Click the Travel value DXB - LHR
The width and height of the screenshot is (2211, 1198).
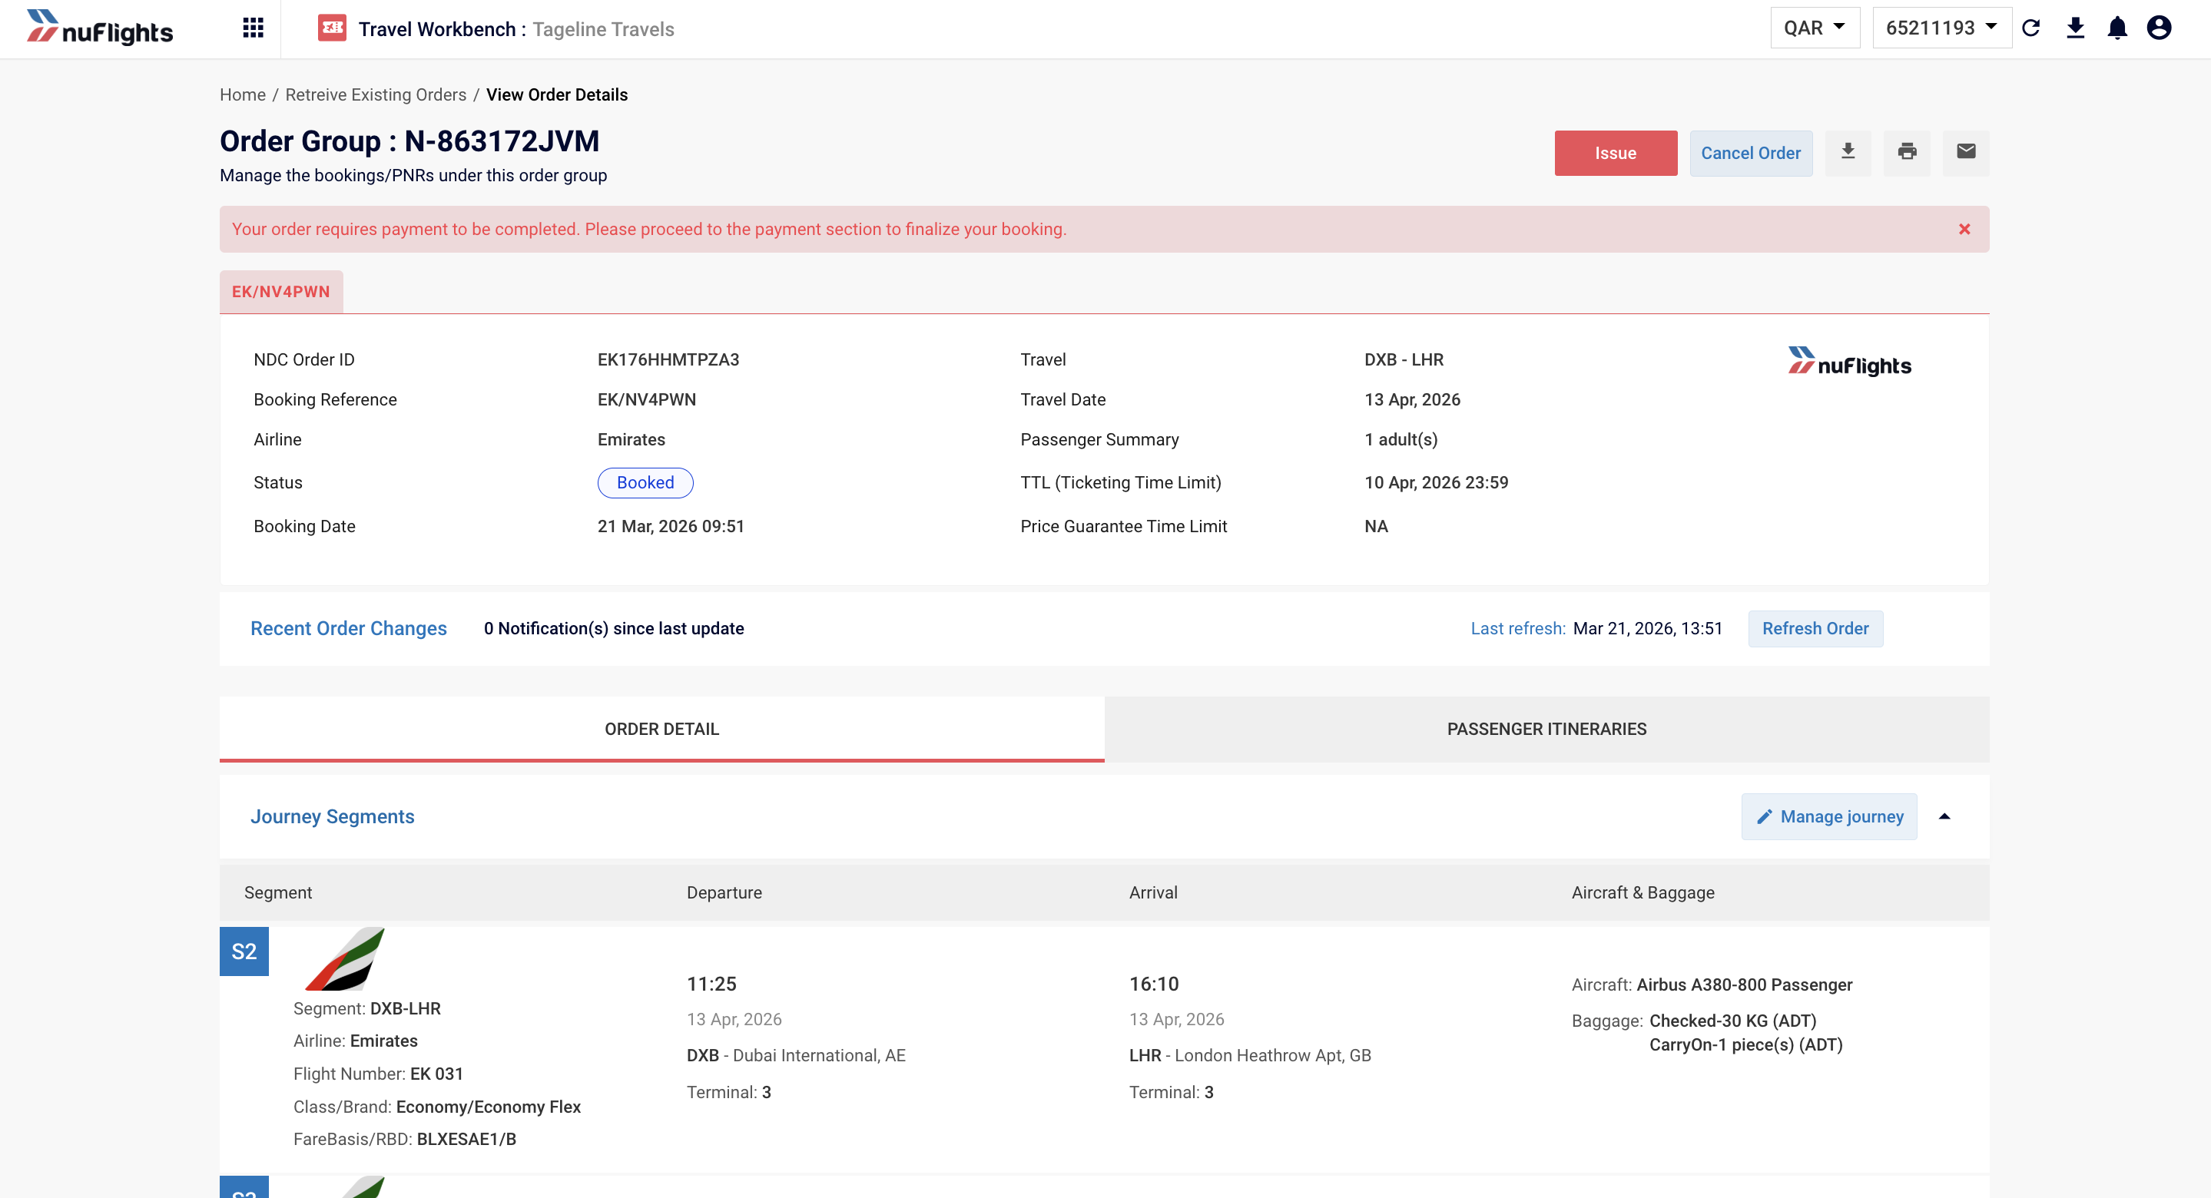click(1404, 360)
